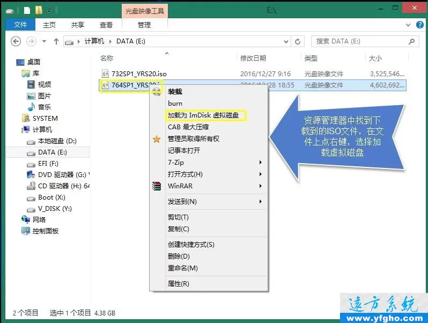Switch to the 共享 ribbon tab
The image size is (428, 323).
click(x=78, y=25)
